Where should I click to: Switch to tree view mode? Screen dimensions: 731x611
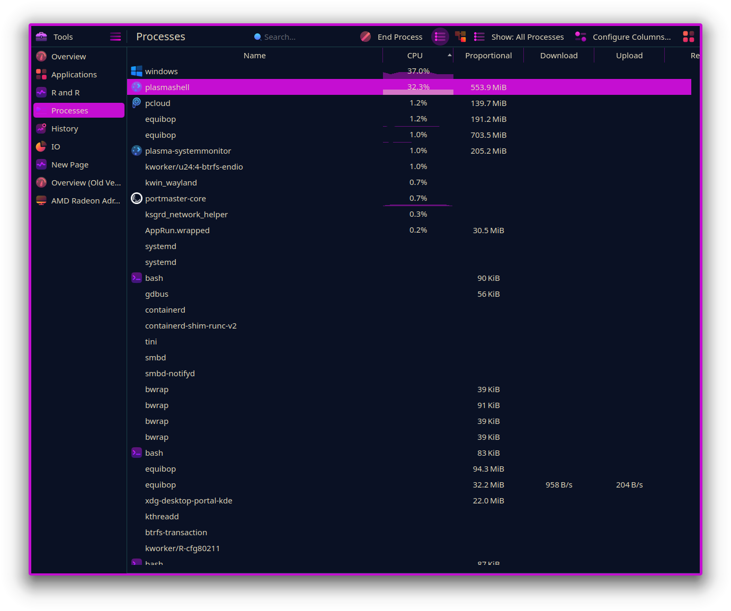point(460,37)
